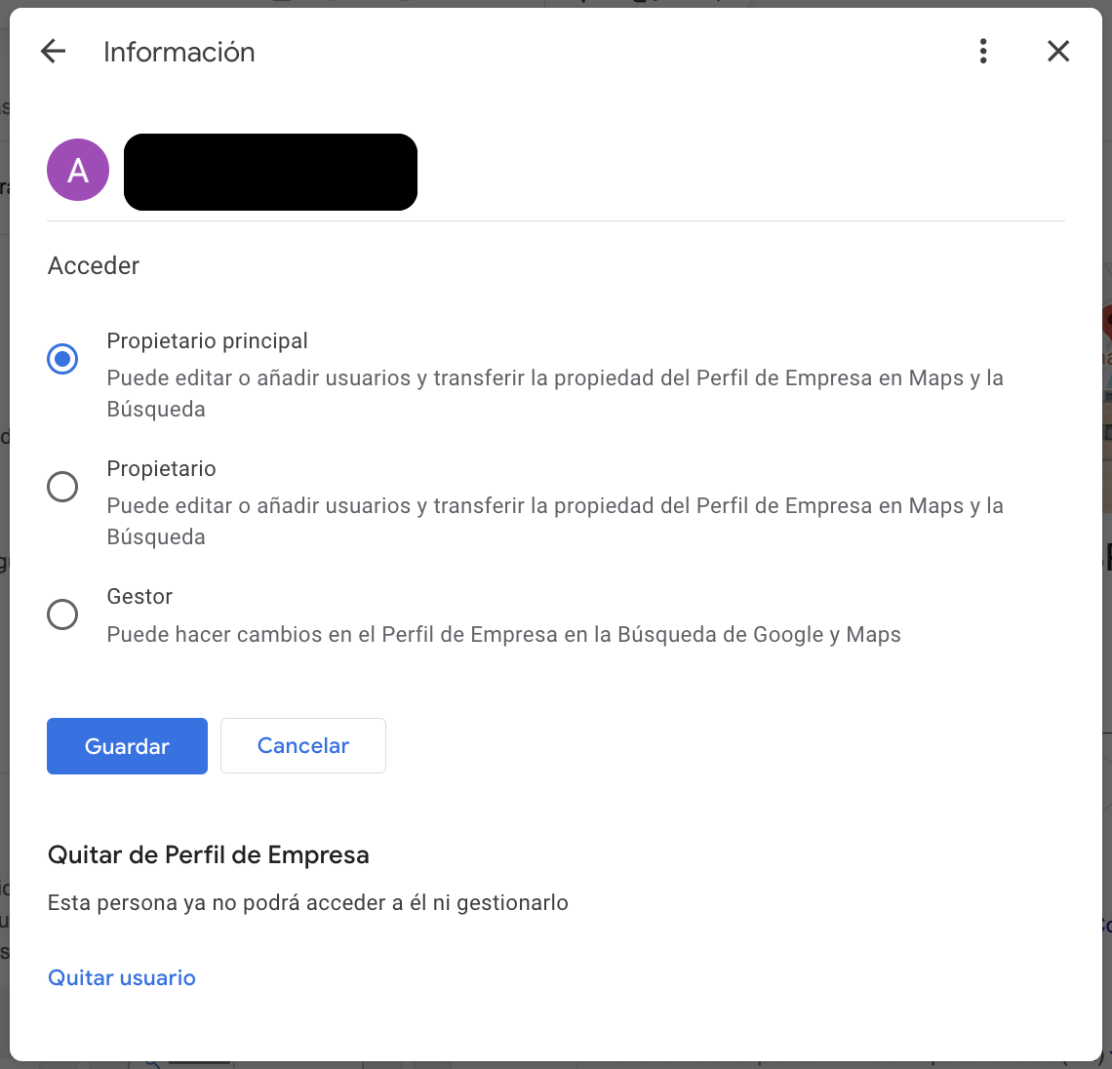This screenshot has width=1112, height=1069.
Task: Open the three-dot overflow menu
Action: 983,51
